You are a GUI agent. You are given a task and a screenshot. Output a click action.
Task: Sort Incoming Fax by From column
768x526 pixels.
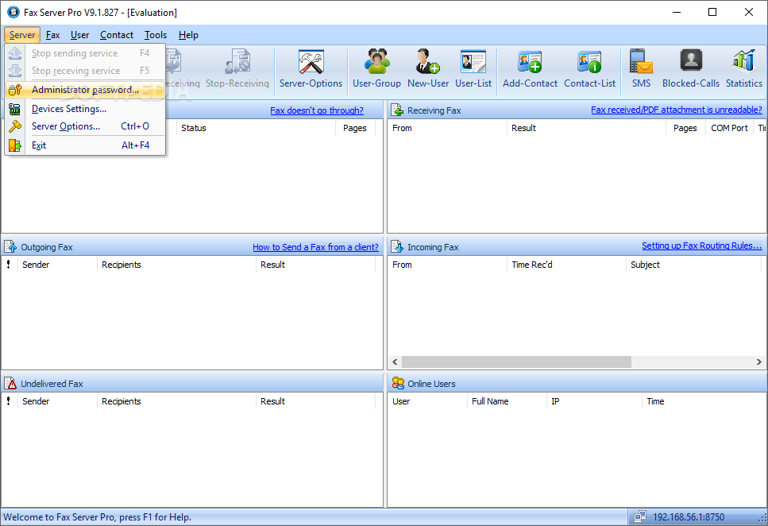(447, 265)
